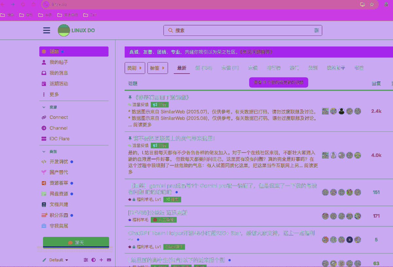Focus the 搜索 search field
393x267 pixels.
tap(243, 30)
